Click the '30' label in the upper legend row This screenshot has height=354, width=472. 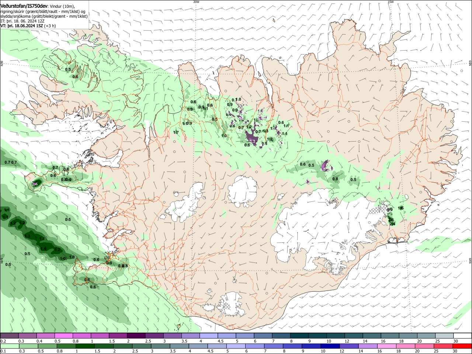455,341
